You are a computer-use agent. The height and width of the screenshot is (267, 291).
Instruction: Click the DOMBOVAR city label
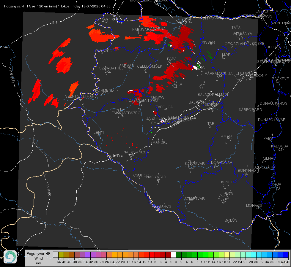tap(221, 163)
